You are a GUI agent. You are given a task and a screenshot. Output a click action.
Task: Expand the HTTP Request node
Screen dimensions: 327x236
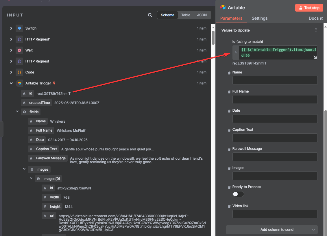(x=11, y=61)
